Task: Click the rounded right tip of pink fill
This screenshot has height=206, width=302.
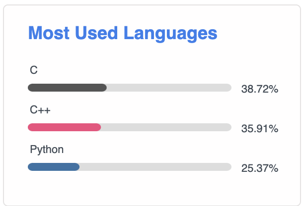Action: (x=99, y=127)
